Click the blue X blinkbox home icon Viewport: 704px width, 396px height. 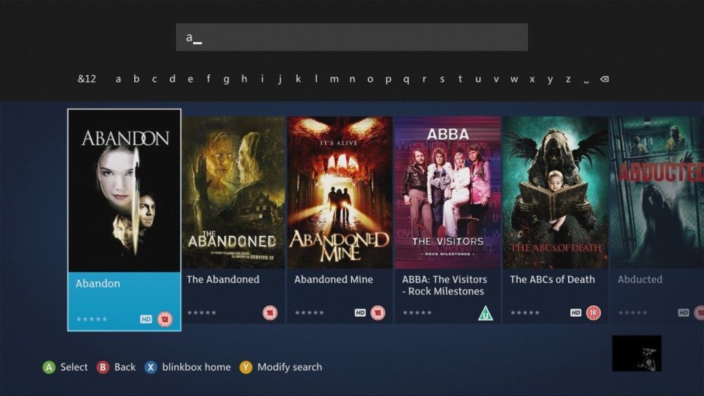(x=151, y=367)
